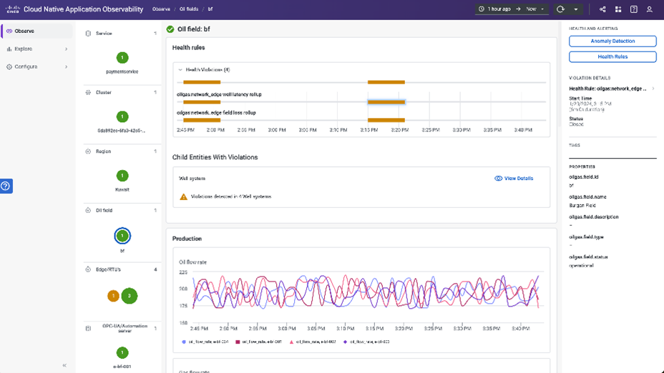Image resolution: width=664 pixels, height=373 pixels.
Task: Click the help question-mark icon in the header
Action: point(634,9)
